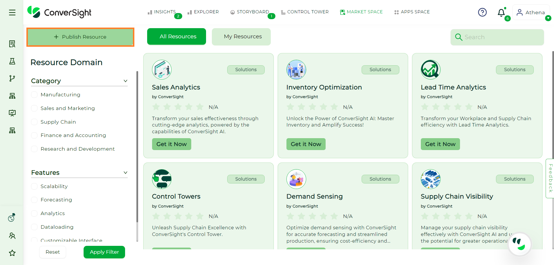The image size is (554, 265).
Task: Click the Storyboard badge showing 1
Action: [x=271, y=16]
